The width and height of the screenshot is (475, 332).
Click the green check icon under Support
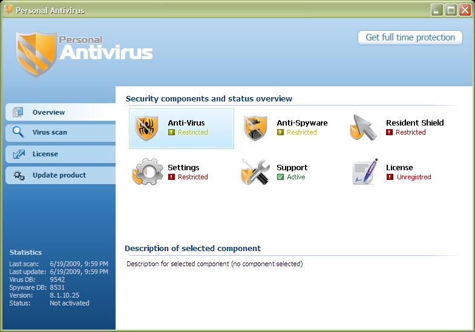[x=280, y=177]
